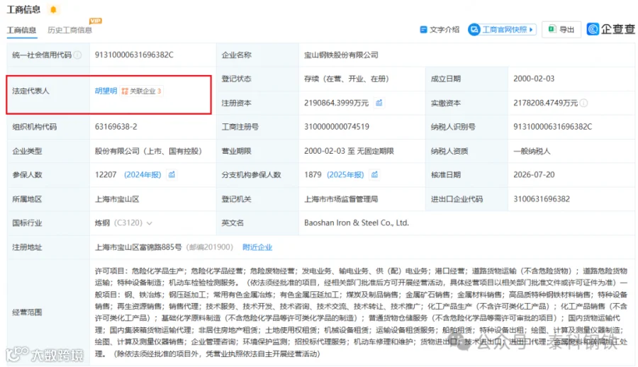
Task: Select import-export code 3100631696382
Action: 541,199
